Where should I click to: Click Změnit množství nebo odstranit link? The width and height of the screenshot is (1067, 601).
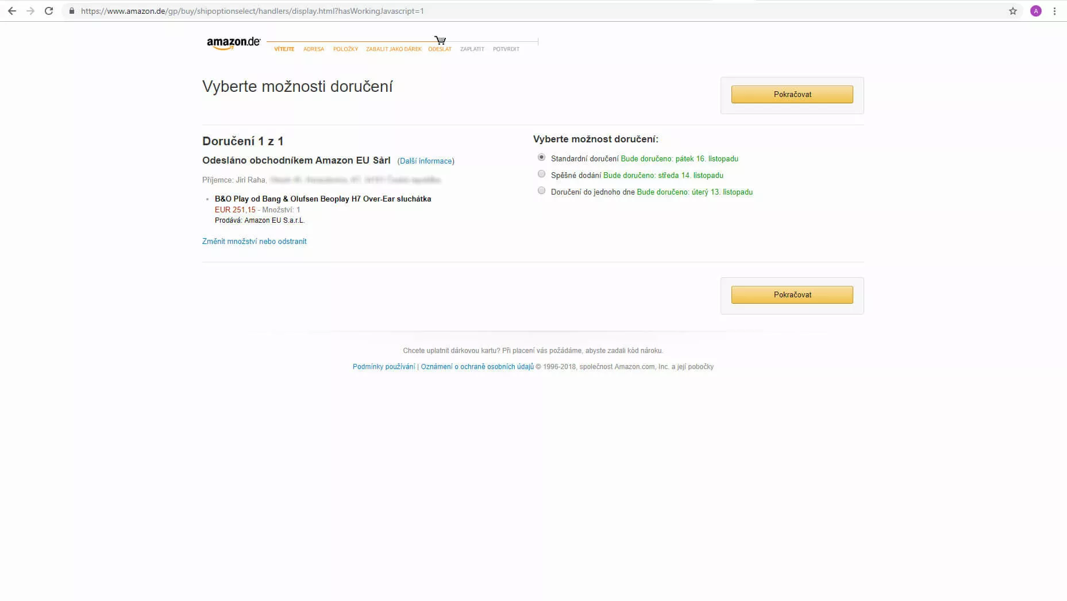click(254, 242)
